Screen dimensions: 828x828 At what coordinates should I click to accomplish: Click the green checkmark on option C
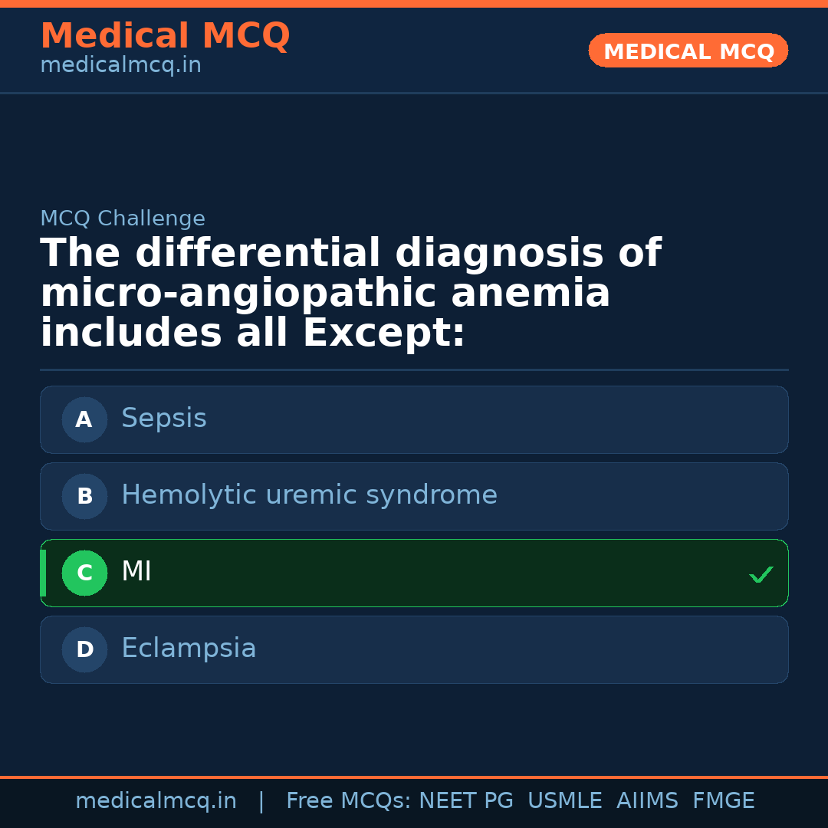click(761, 574)
